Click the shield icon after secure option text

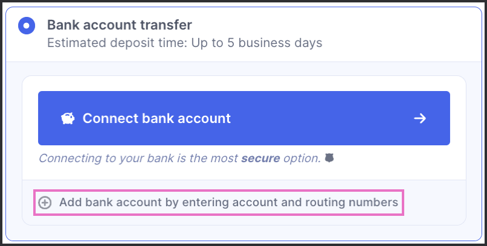[329, 159]
